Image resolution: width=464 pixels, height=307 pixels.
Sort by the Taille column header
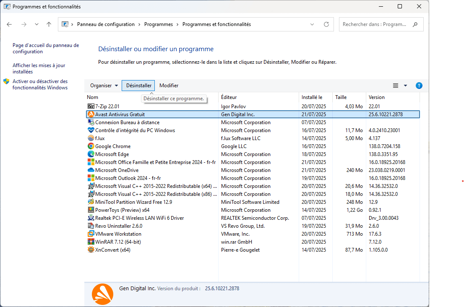click(341, 97)
